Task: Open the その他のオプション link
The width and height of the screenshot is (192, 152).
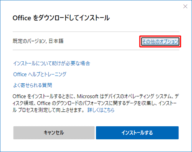Action: tap(160, 41)
